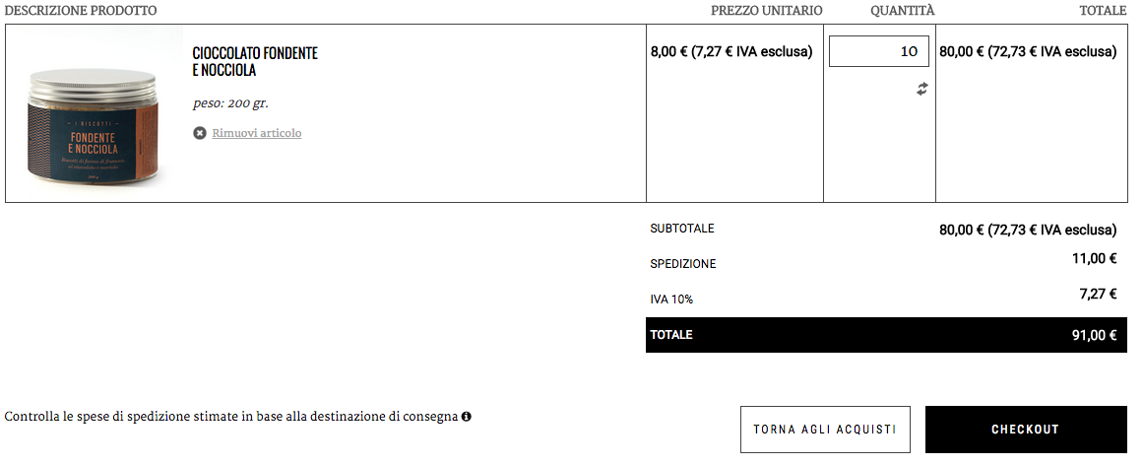Click the "Rimuovi articolo" link
Image resolution: width=1143 pixels, height=465 pixels.
click(x=256, y=133)
